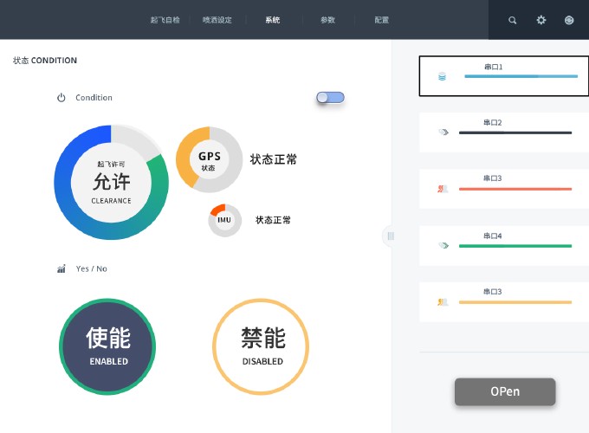
Task: Select the 使能 ENABLED circle
Action: [107, 346]
